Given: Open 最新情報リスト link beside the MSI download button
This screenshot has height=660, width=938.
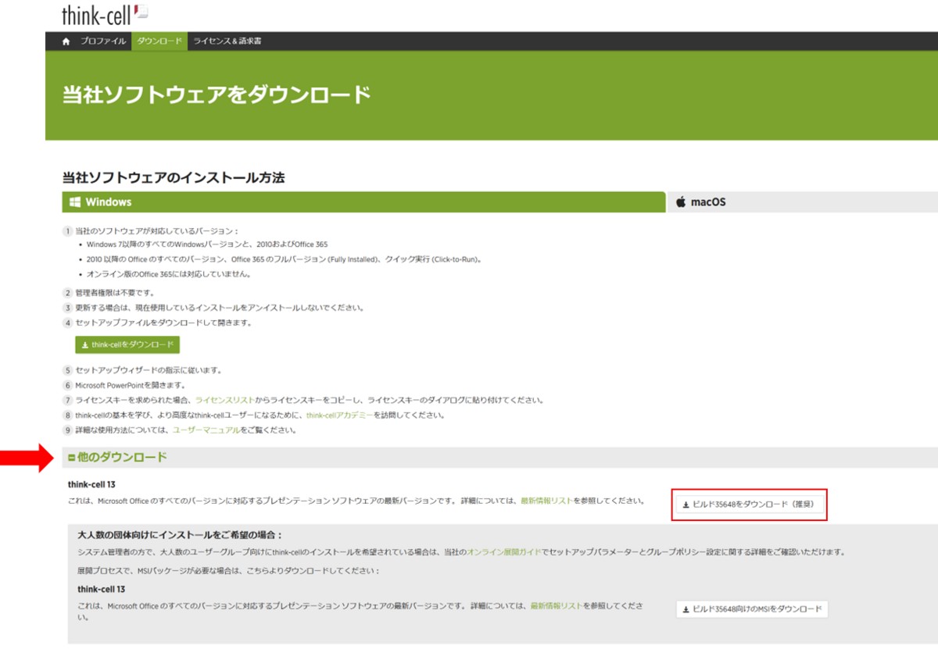Looking at the screenshot, I should [557, 605].
